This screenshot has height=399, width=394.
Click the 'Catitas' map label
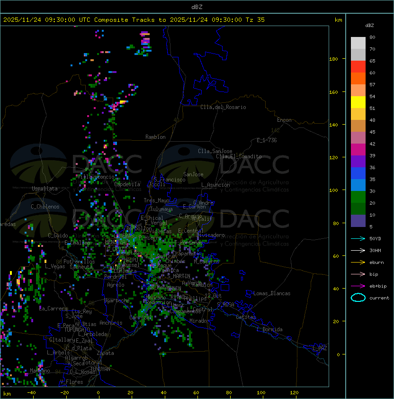coord(246,317)
